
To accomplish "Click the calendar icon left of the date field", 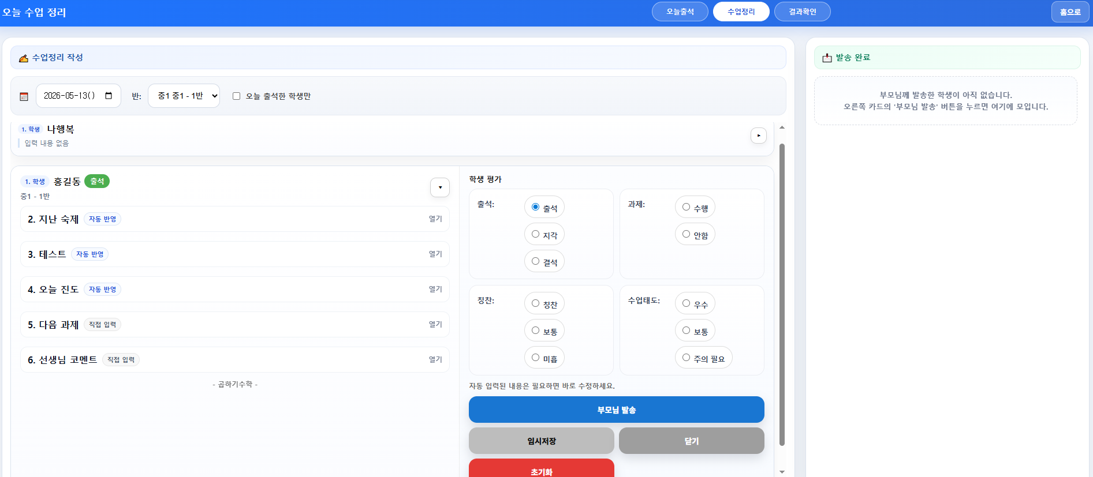I will tap(24, 96).
